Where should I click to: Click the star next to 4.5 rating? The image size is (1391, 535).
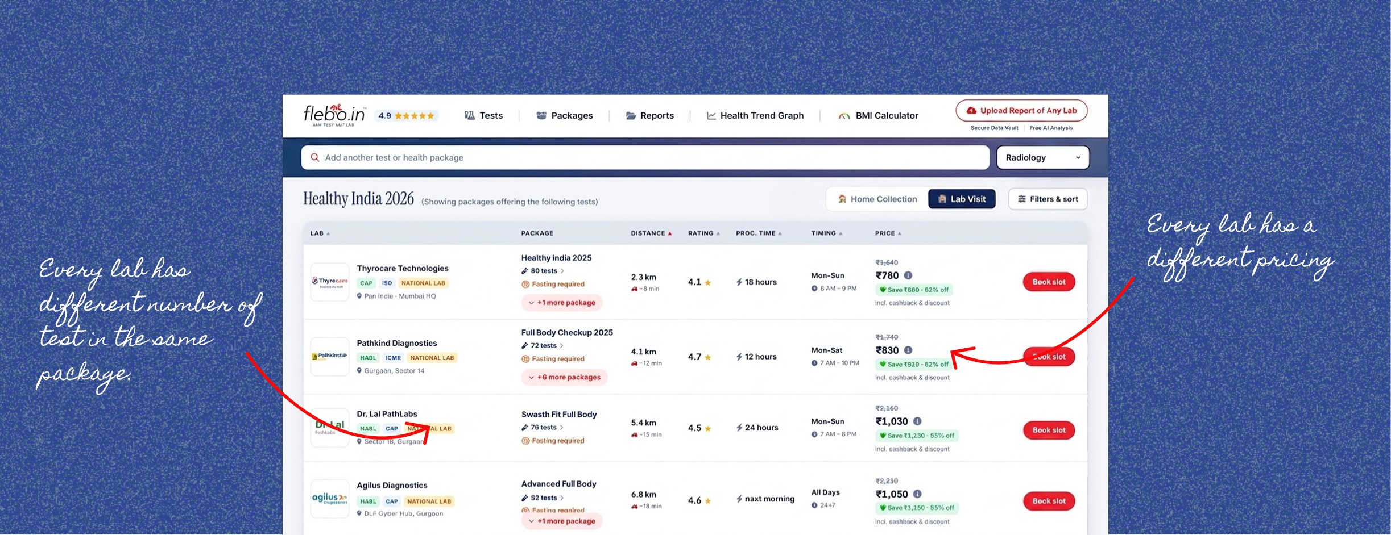pos(708,428)
